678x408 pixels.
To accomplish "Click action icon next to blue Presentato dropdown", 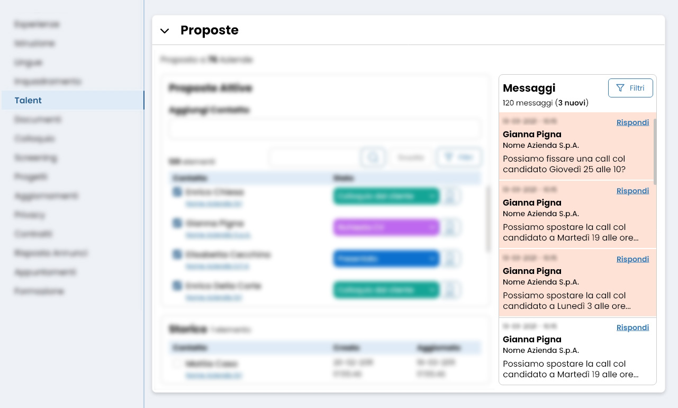I will pos(450,259).
